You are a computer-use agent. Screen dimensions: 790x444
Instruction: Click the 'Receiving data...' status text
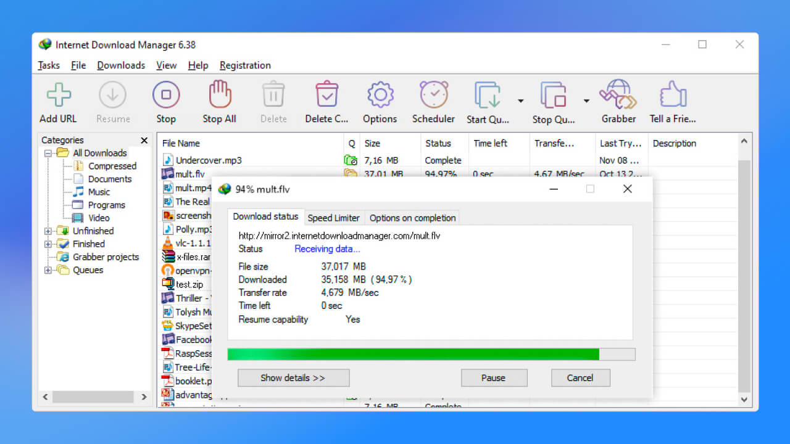(327, 249)
